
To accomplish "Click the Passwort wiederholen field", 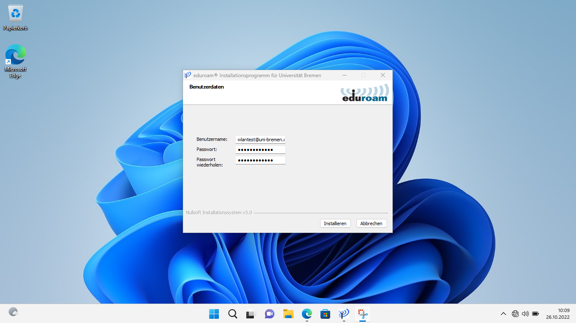I will [x=260, y=160].
